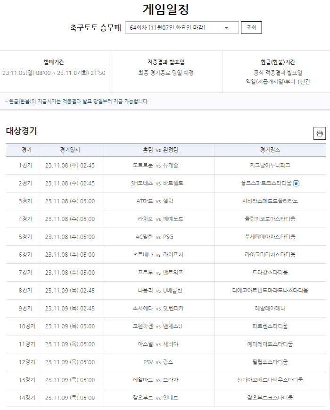Select the match AC밀란 vs PSG
The height and width of the screenshot is (410, 330).
154,237
